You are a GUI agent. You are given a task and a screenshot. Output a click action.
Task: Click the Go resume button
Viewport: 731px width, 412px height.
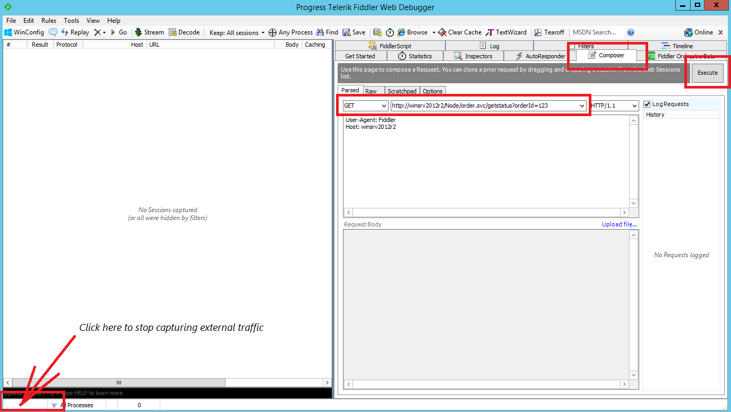coord(118,32)
